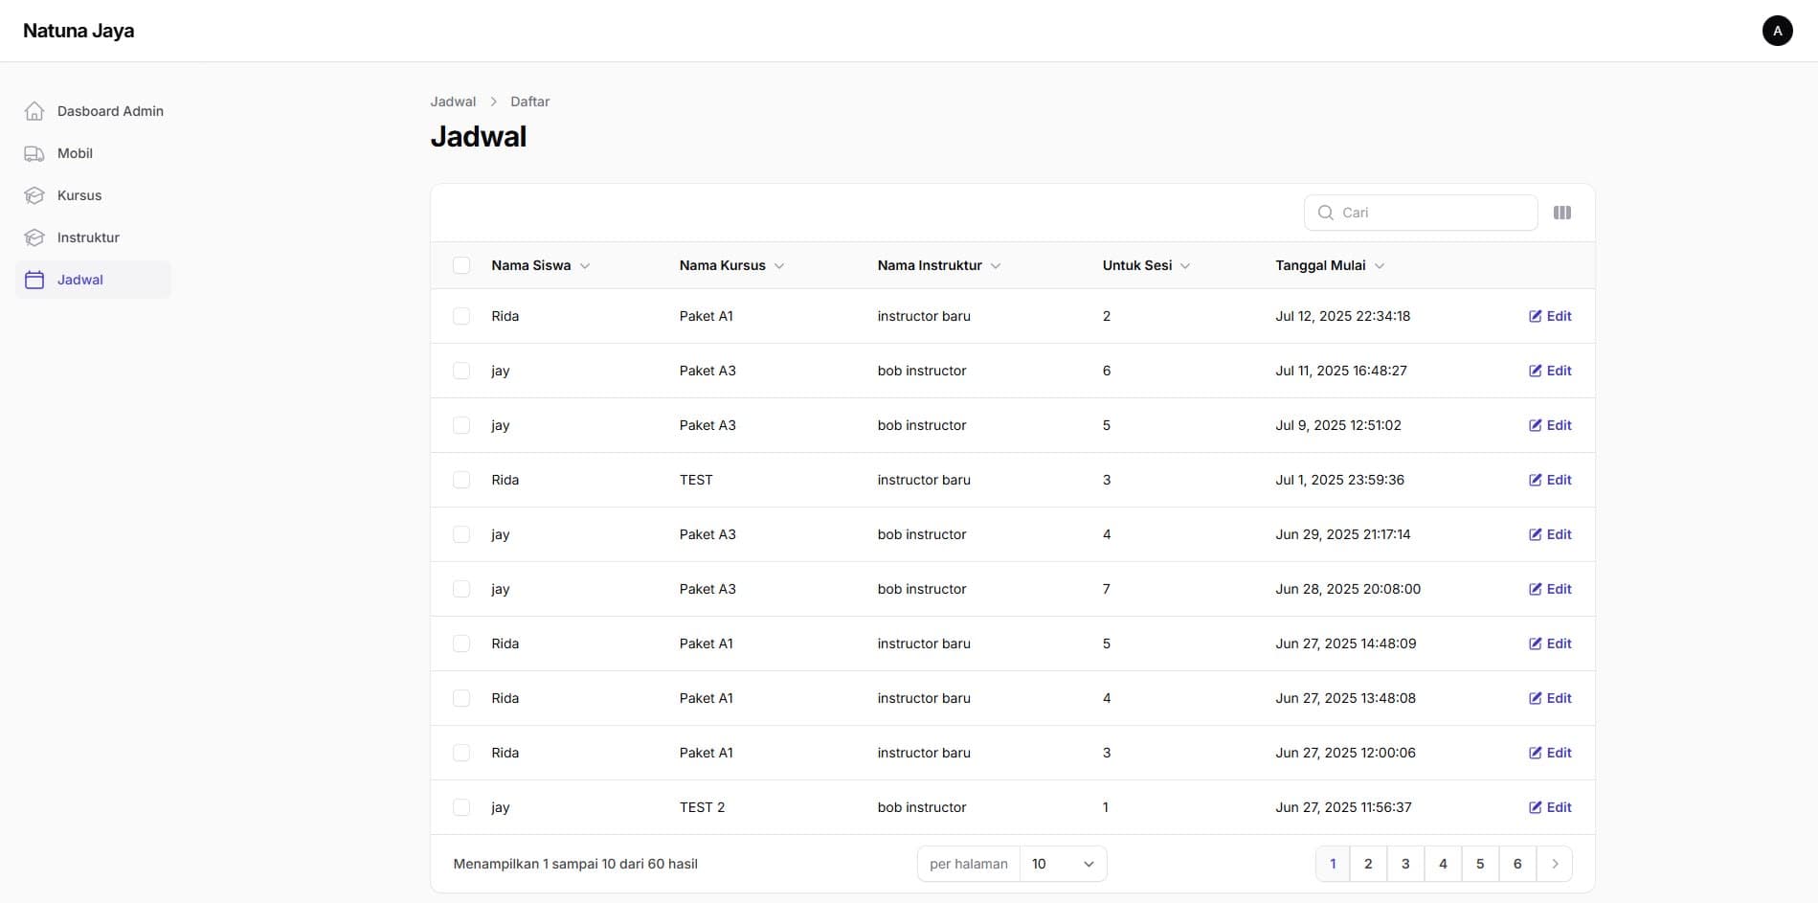Select all rows with header checkbox
This screenshot has width=1818, height=903.
461,265
